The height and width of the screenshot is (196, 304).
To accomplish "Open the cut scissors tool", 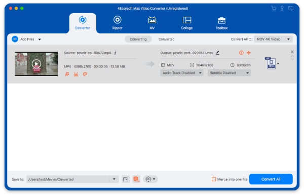I will pyautogui.click(x=76, y=74).
